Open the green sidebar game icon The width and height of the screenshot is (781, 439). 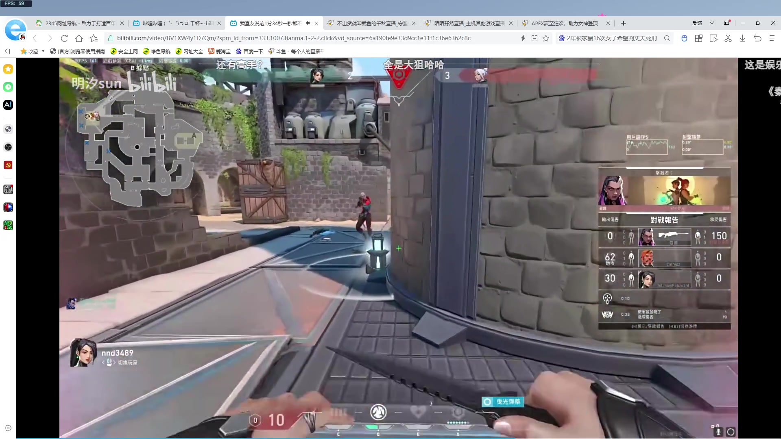click(x=8, y=225)
